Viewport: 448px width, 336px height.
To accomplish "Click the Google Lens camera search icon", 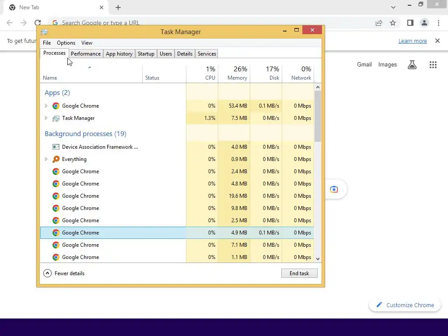I will (334, 189).
